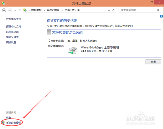Go up one level with the up arrow
Viewport: 164px width, 129px height.
pyautogui.click(x=20, y=11)
